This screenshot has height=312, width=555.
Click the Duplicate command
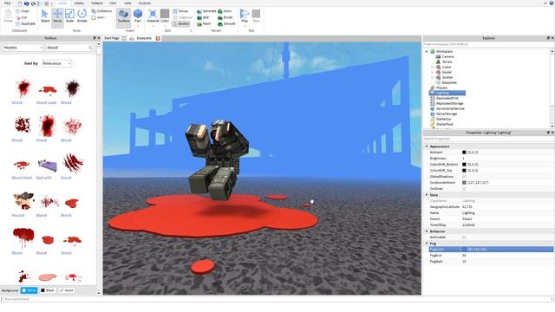pos(25,23)
